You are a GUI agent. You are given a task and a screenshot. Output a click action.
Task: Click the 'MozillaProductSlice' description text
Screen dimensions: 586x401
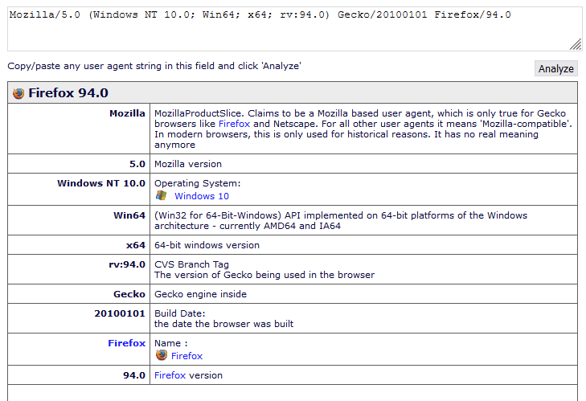363,129
